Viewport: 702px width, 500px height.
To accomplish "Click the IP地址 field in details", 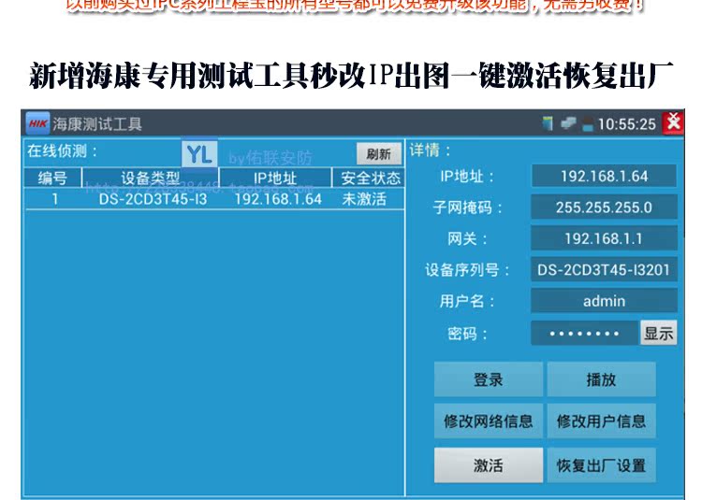I will [604, 176].
